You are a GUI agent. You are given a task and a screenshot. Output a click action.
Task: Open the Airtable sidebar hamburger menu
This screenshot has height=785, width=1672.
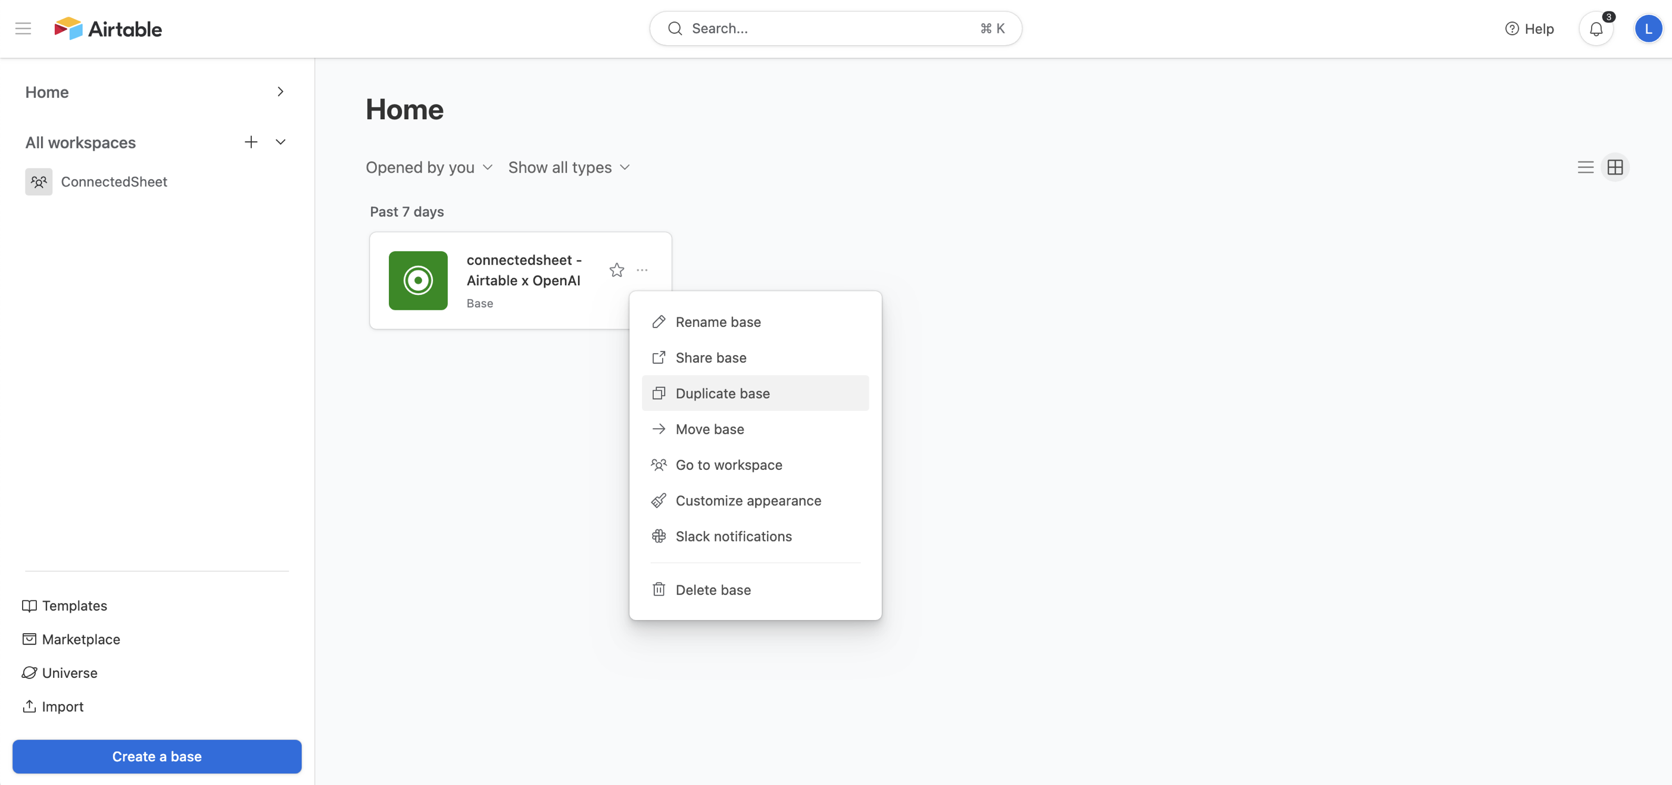[x=23, y=28]
